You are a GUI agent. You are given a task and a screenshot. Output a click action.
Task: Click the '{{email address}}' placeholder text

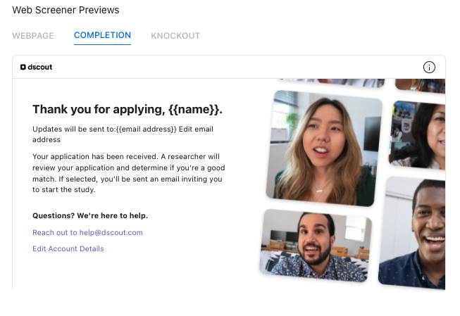coord(147,129)
